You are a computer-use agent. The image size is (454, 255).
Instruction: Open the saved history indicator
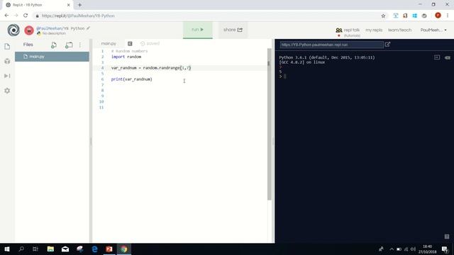(x=150, y=43)
